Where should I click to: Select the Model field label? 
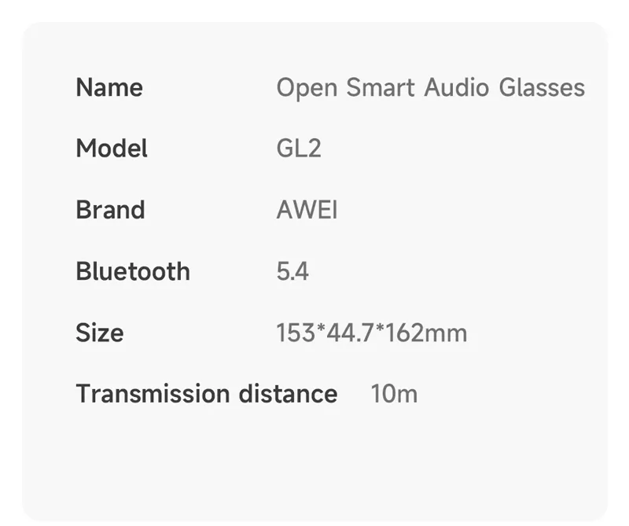tap(112, 149)
